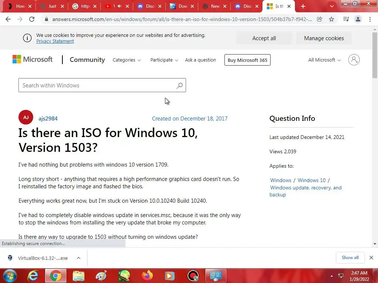Open ajs2984 user profile link
Screen dimensions: 378x283
pos(48,118)
